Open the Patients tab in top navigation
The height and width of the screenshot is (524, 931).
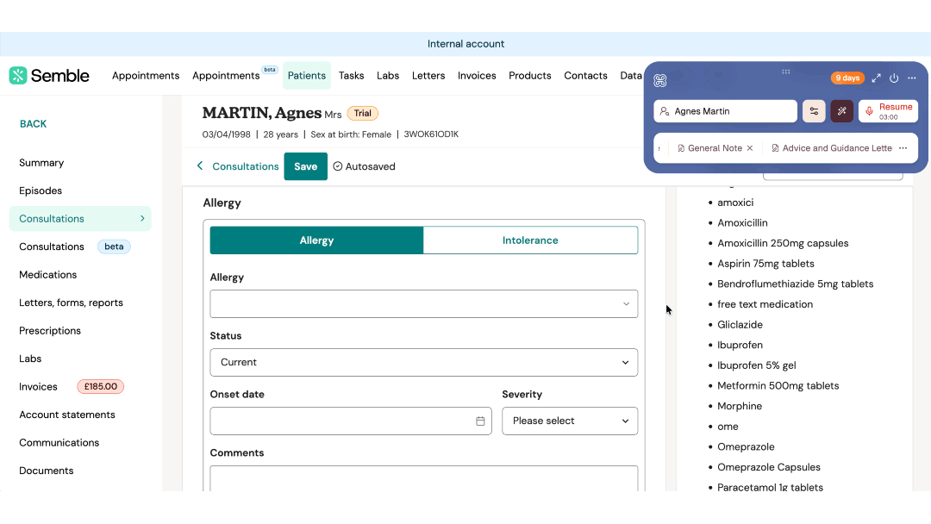pyautogui.click(x=306, y=75)
